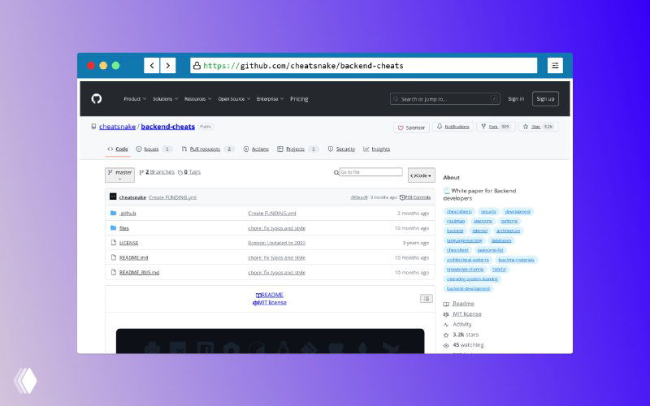The height and width of the screenshot is (406, 650).
Task: View the 0 Tags link
Action: click(x=189, y=172)
